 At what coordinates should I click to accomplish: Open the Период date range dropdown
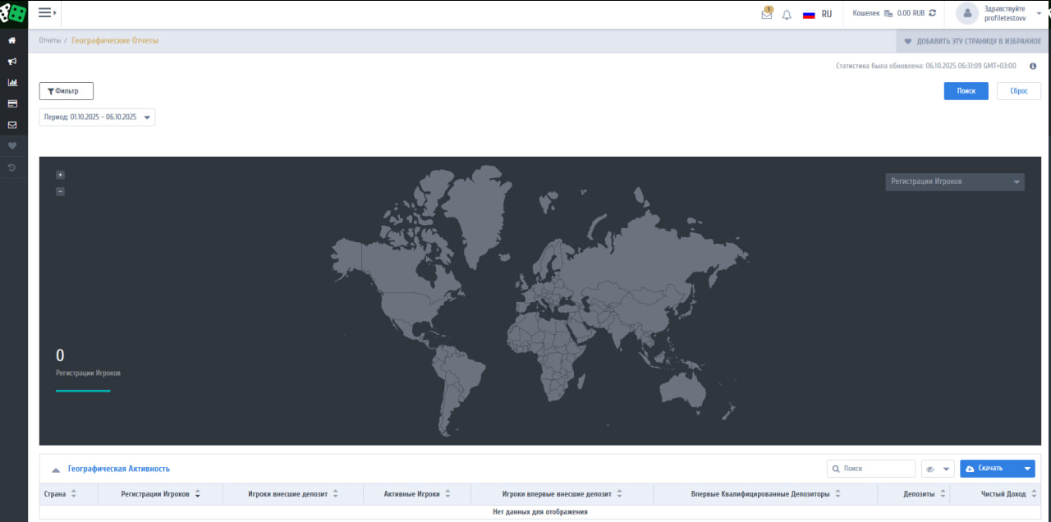[97, 117]
